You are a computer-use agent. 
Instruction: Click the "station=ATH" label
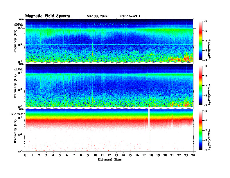click(130, 16)
